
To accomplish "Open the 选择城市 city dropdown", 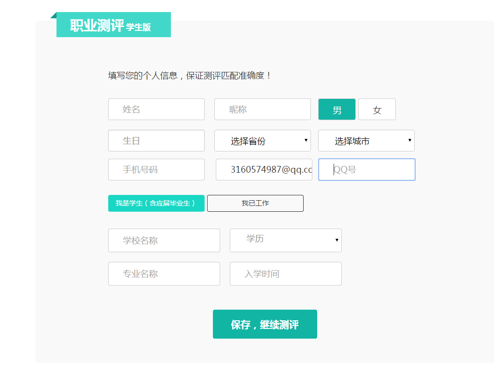I will [366, 141].
